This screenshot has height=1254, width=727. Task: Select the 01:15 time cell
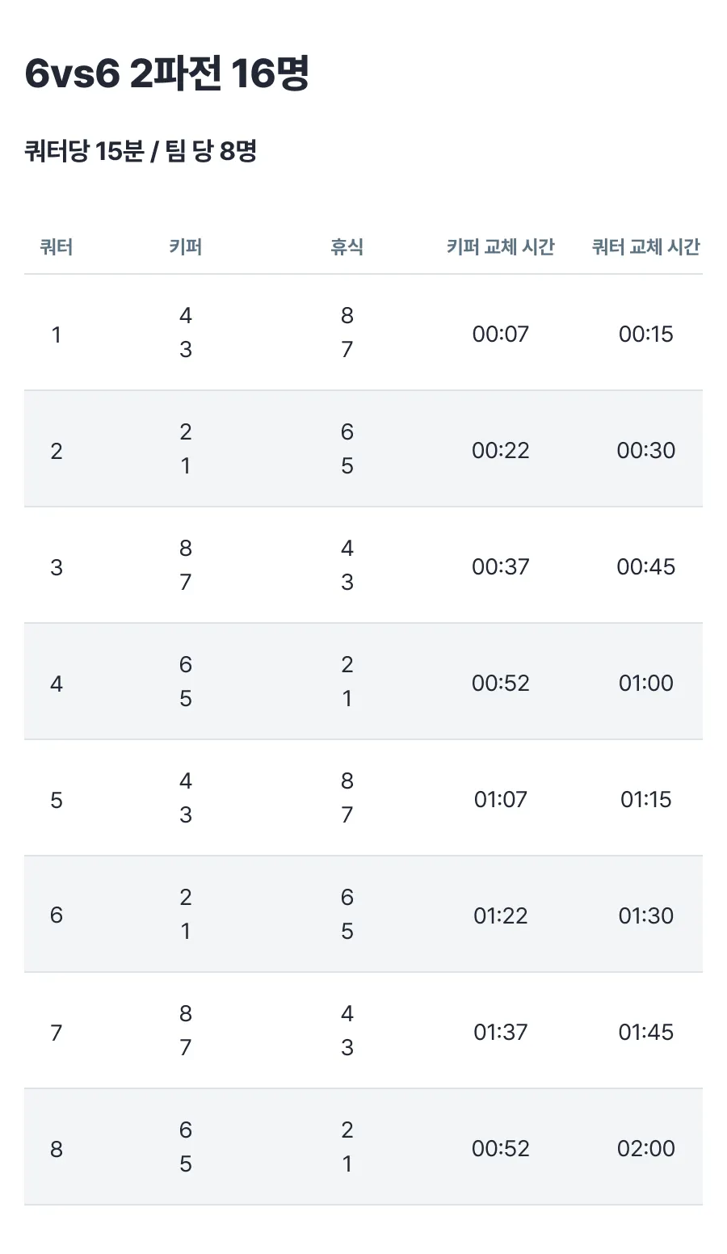click(646, 799)
